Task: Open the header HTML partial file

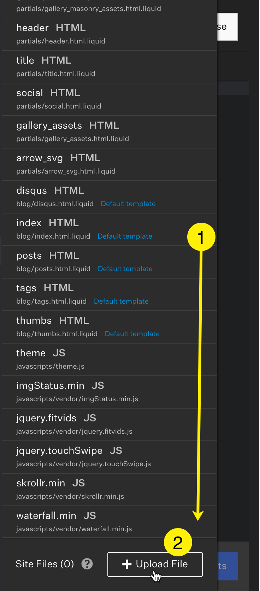Action: coord(109,34)
